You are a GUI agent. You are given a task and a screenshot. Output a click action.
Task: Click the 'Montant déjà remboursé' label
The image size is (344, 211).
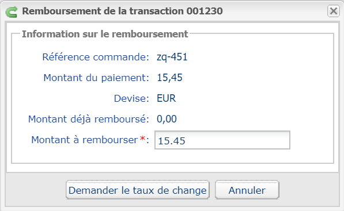89,119
